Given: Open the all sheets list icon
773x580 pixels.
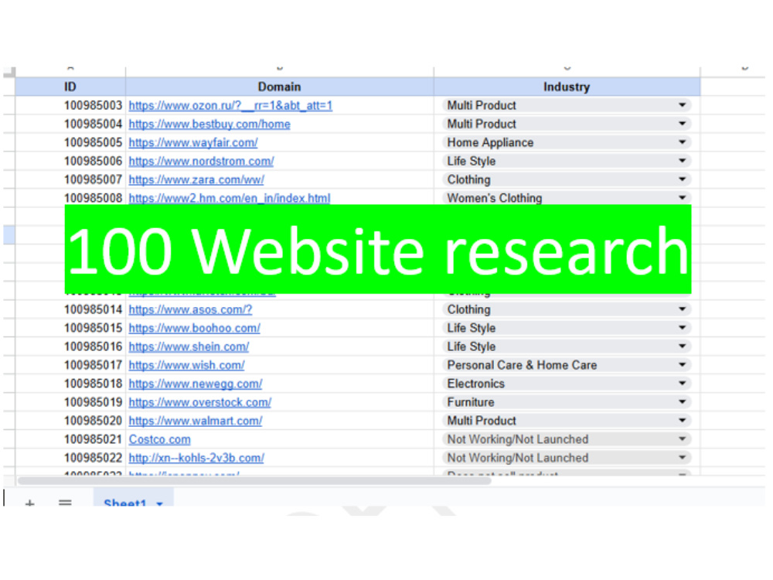Looking at the screenshot, I should point(65,503).
